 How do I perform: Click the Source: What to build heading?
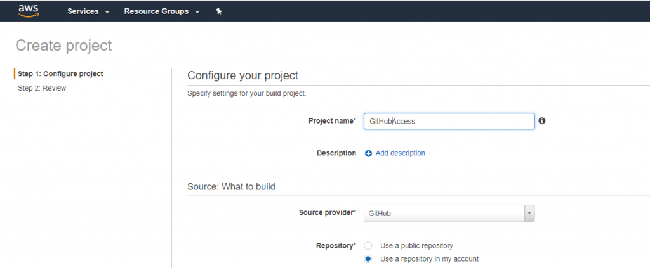231,186
